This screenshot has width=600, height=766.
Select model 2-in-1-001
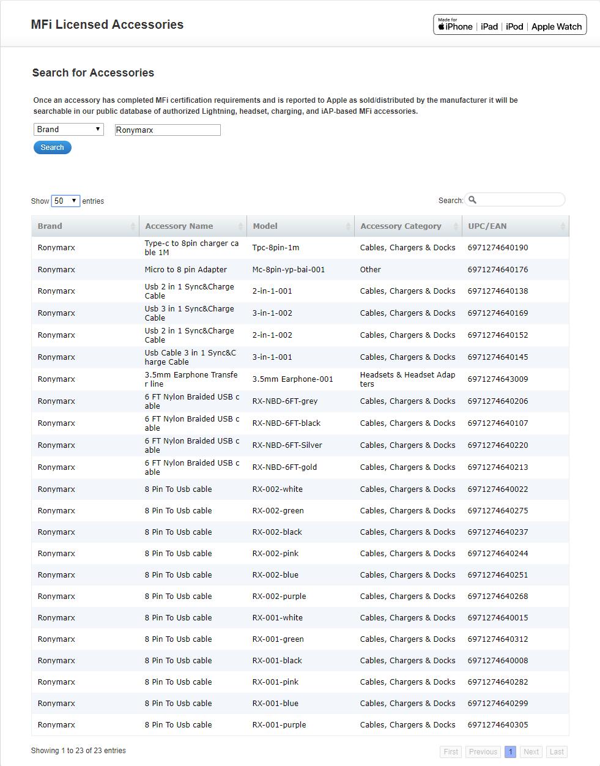[x=272, y=291]
